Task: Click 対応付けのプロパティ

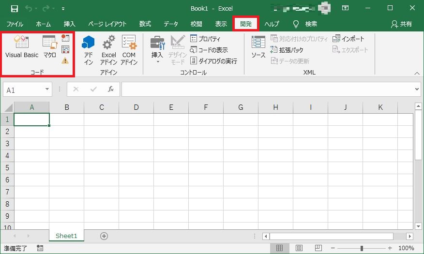Action: [299, 39]
